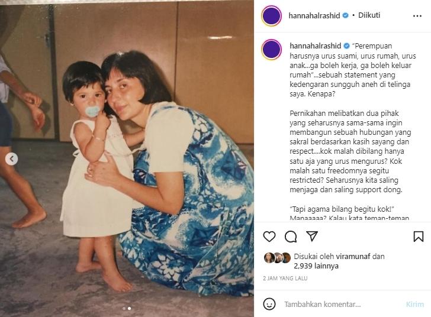Viewport: 431px width, 317px height.
Task: Toggle the Diikuti following button
Action: click(369, 15)
